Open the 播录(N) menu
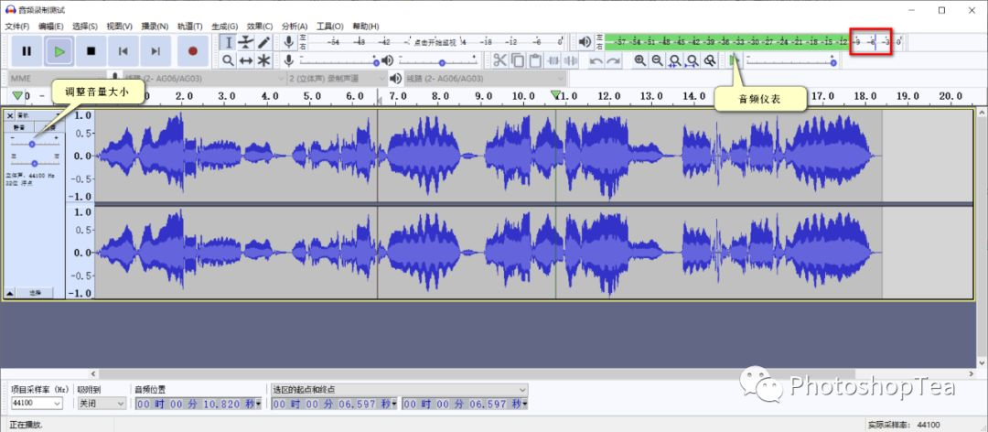The height and width of the screenshot is (432, 988). (x=155, y=27)
